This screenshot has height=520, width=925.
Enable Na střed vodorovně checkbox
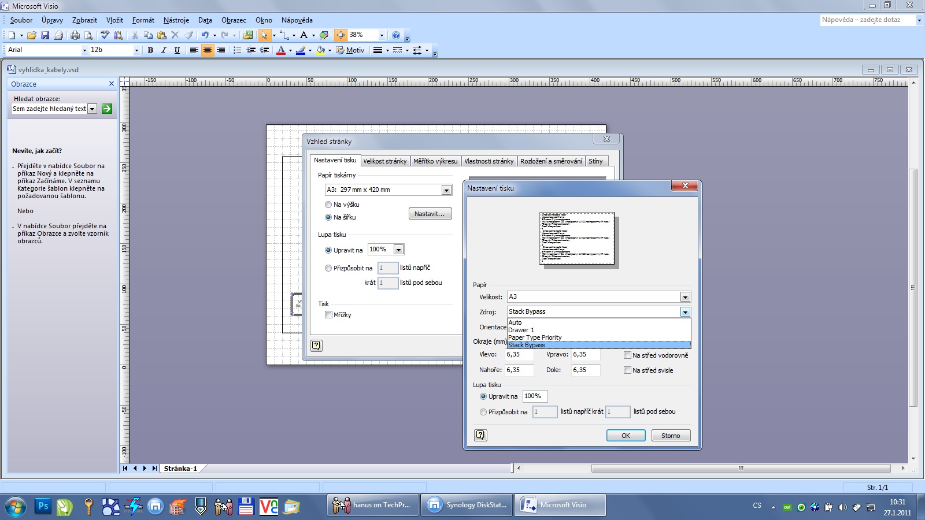(627, 355)
